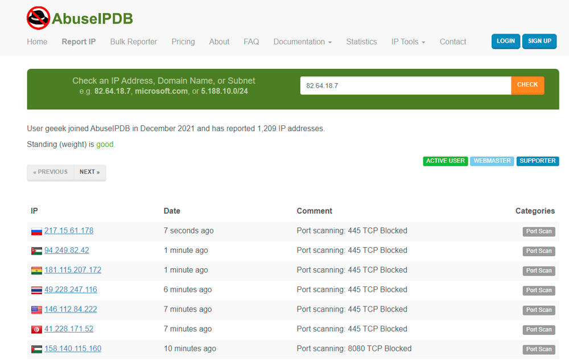Click the flag icon beside 217.15.61.178
569x361 pixels.
[x=36, y=231]
